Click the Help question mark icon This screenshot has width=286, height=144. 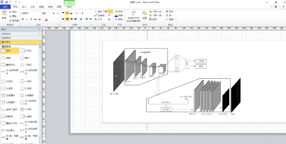pyautogui.click(x=275, y=7)
